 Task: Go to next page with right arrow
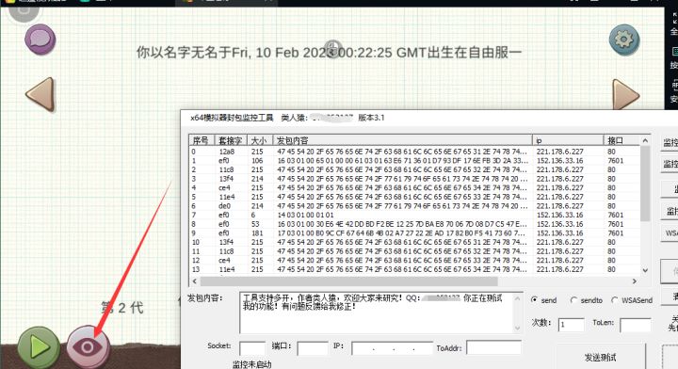(625, 95)
